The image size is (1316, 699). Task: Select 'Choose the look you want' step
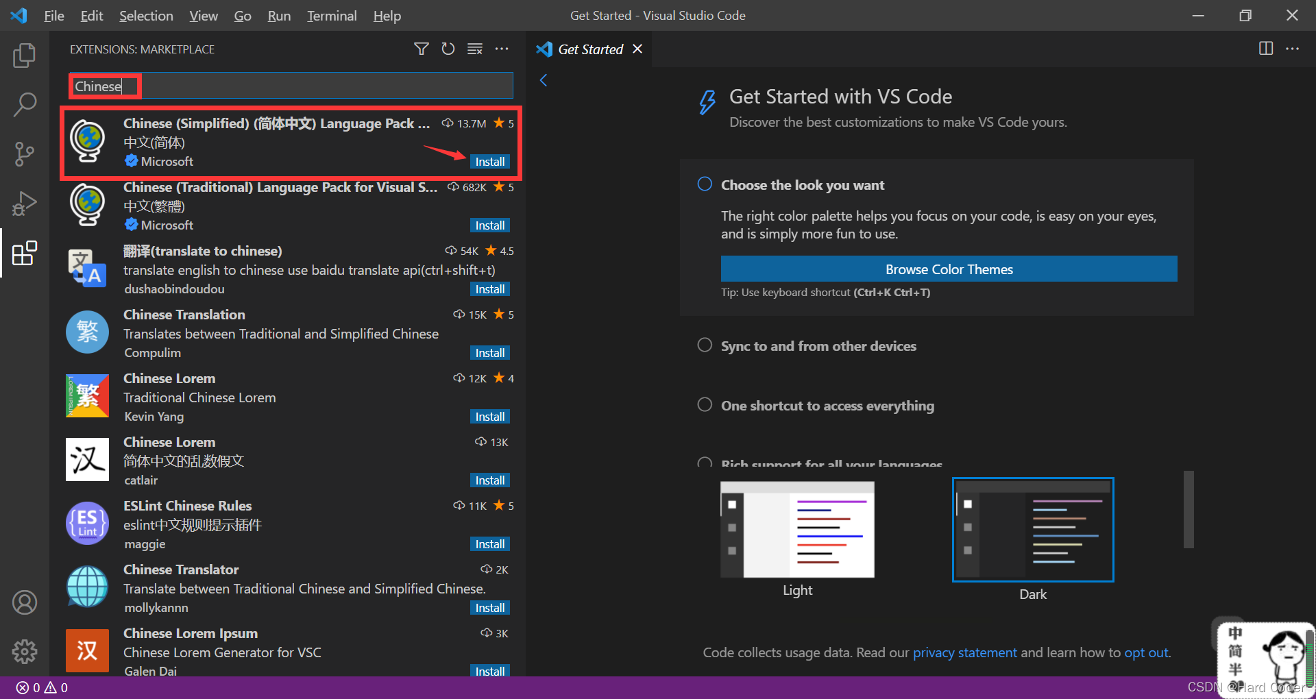click(x=803, y=185)
